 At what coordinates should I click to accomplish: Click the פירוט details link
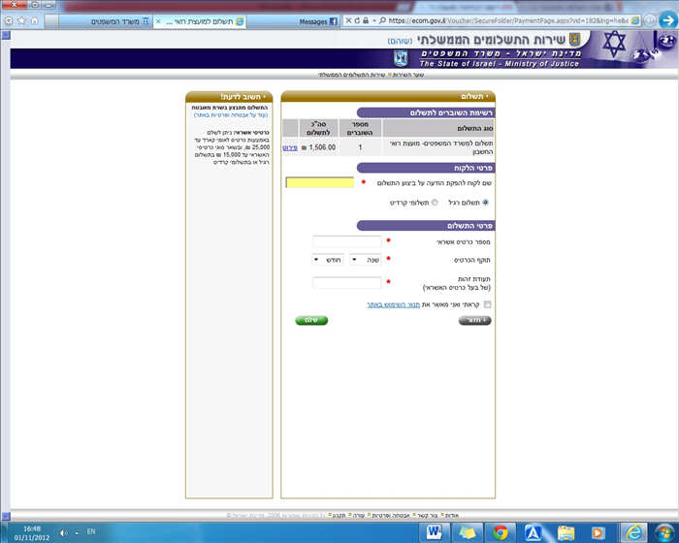tap(290, 147)
